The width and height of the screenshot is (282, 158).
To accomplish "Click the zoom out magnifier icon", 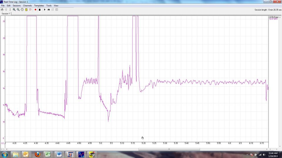I will [x=18, y=10].
